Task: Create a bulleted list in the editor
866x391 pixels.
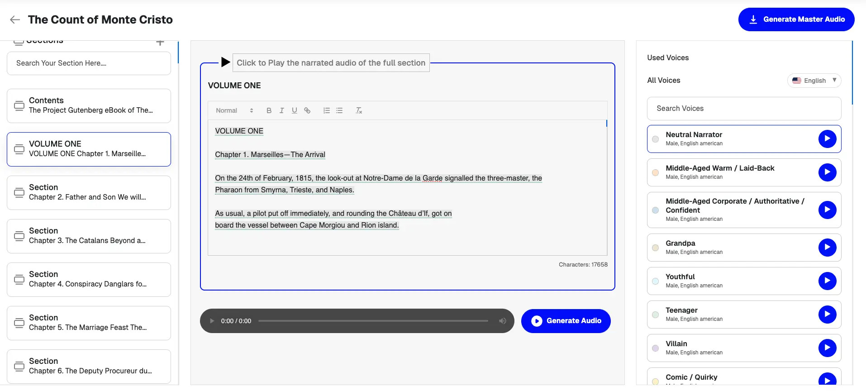Action: [x=339, y=110]
